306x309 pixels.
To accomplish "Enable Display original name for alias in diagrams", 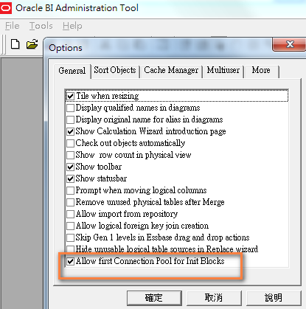I will 70,119.
